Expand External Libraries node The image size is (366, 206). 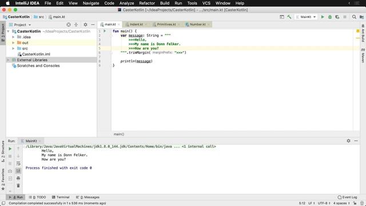tap(8, 60)
